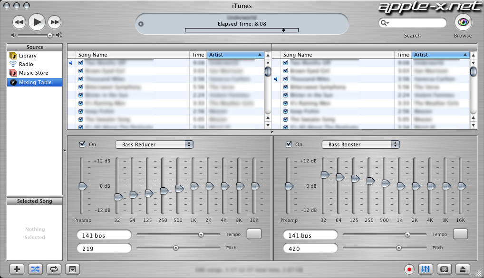Click the left deck Tempo button
Viewport: 484px width, 278px height.
254,234
